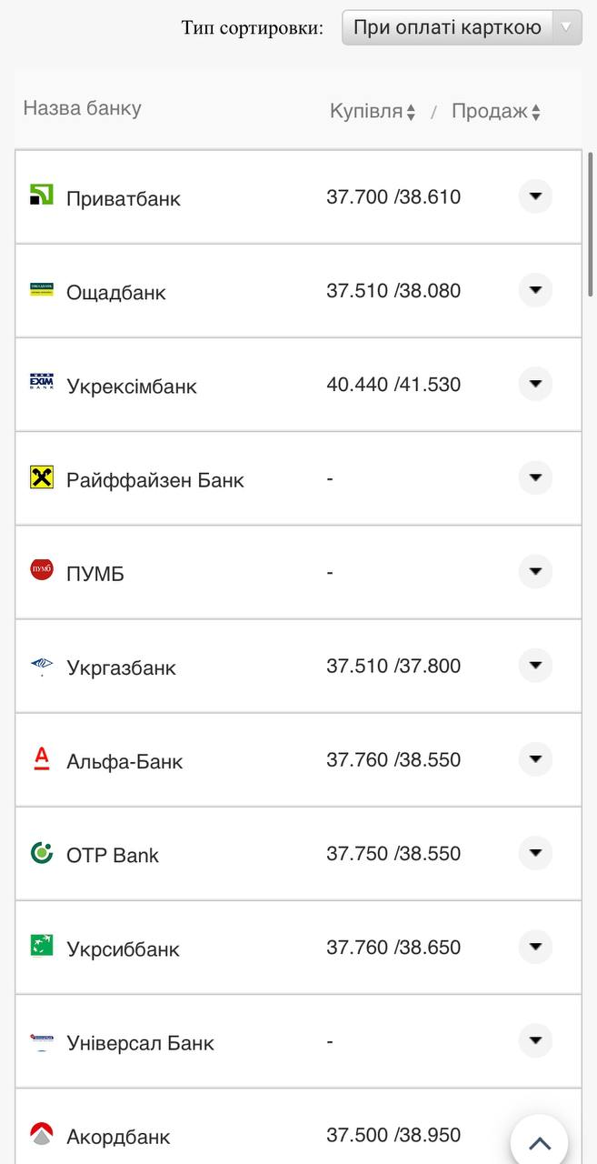Click the OTP Bank green logo

click(42, 852)
